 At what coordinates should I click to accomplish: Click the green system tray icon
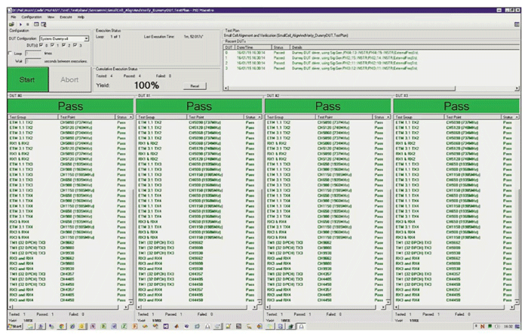[490, 326]
